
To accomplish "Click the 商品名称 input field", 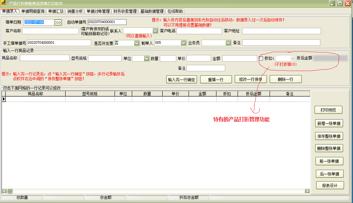I will coord(45,58).
